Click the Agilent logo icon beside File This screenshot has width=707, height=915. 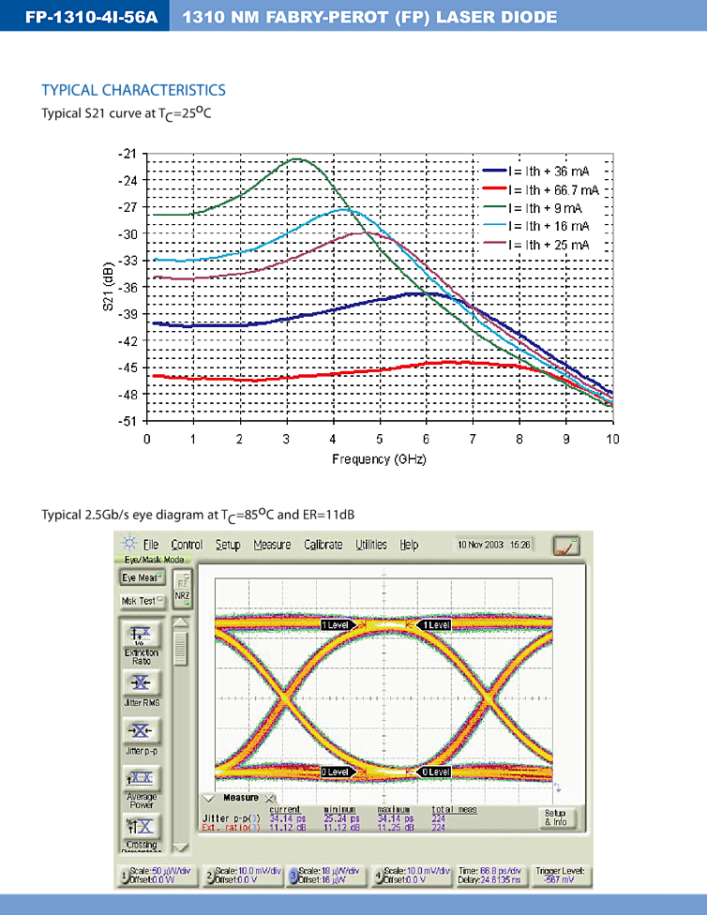click(128, 545)
